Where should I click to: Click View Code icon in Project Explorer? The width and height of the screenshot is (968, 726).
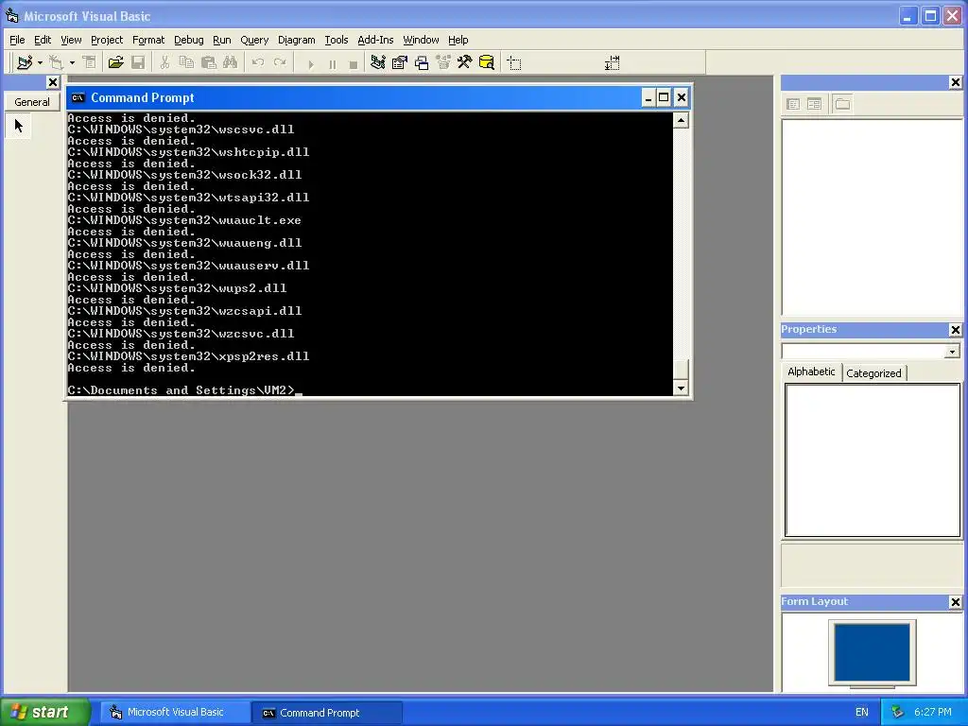point(793,104)
